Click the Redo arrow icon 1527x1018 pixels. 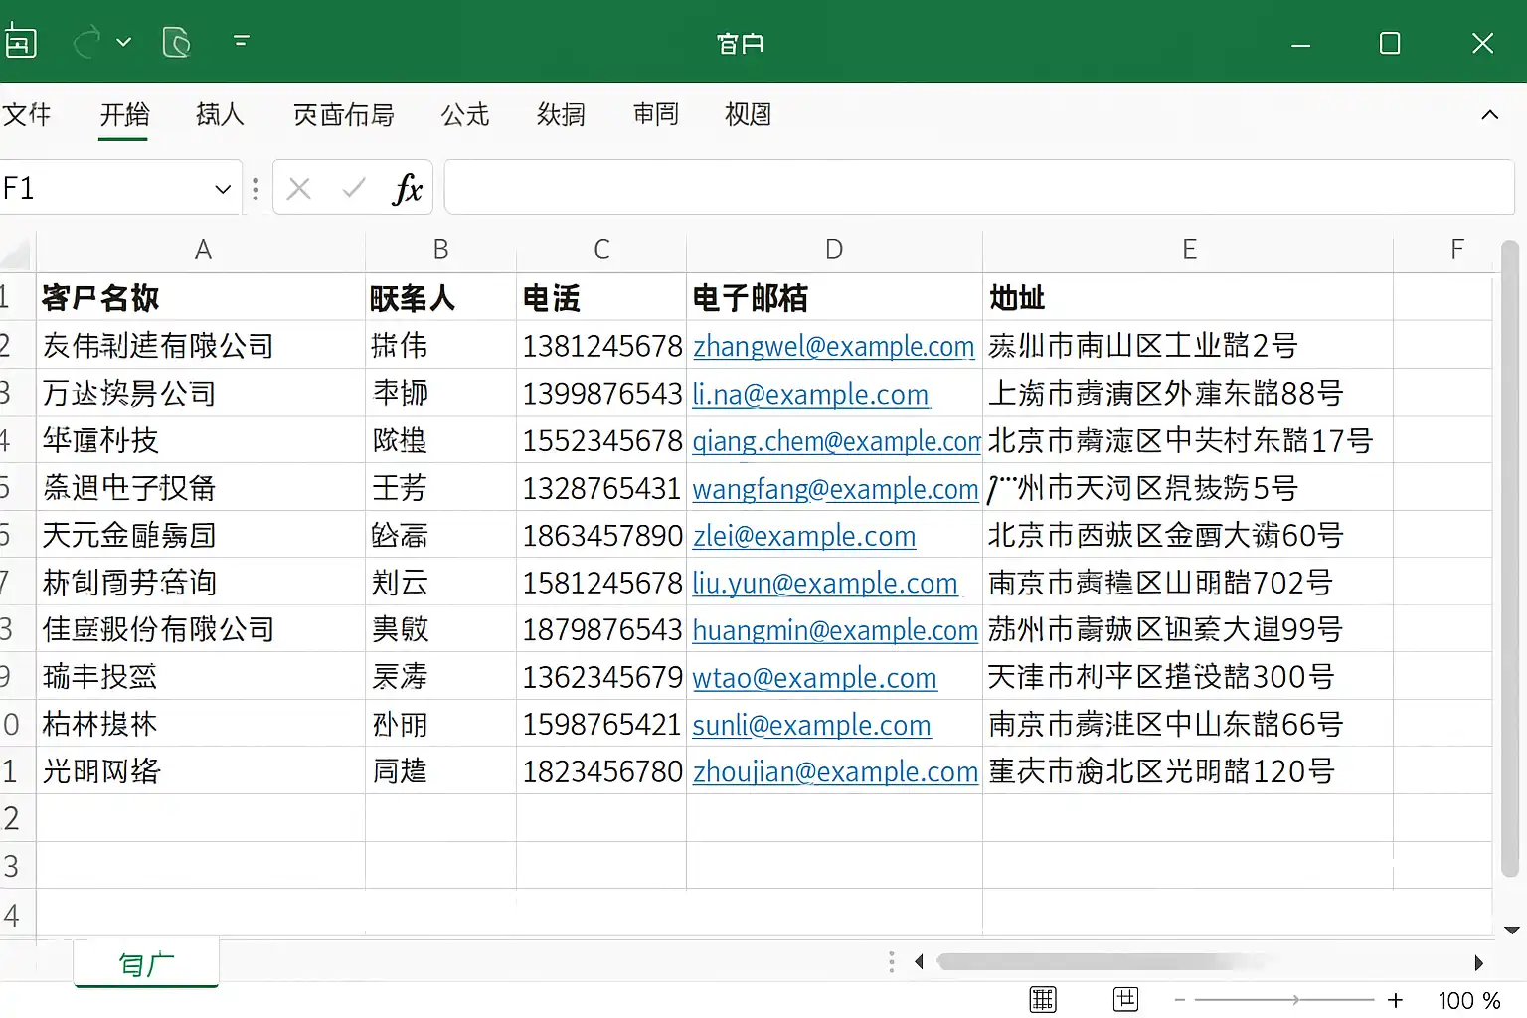pyautogui.click(x=87, y=42)
